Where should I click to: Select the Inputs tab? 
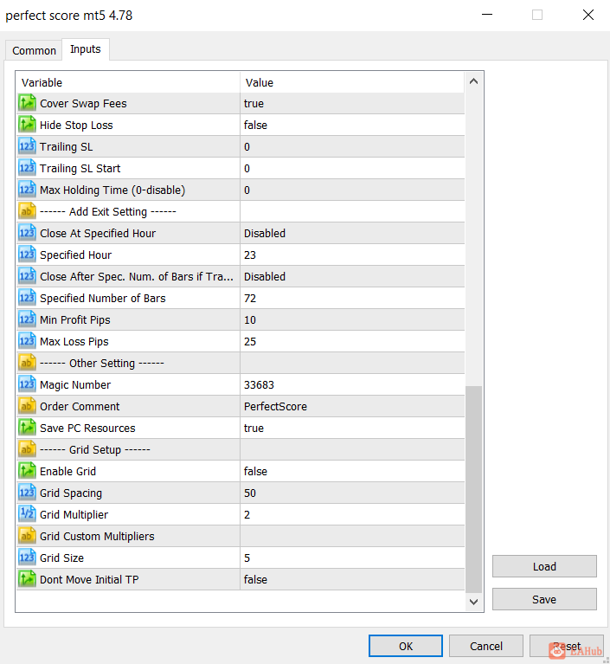tap(86, 49)
